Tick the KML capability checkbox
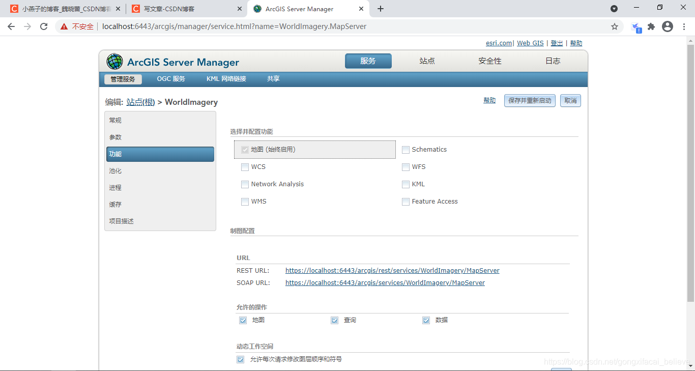 pos(406,184)
